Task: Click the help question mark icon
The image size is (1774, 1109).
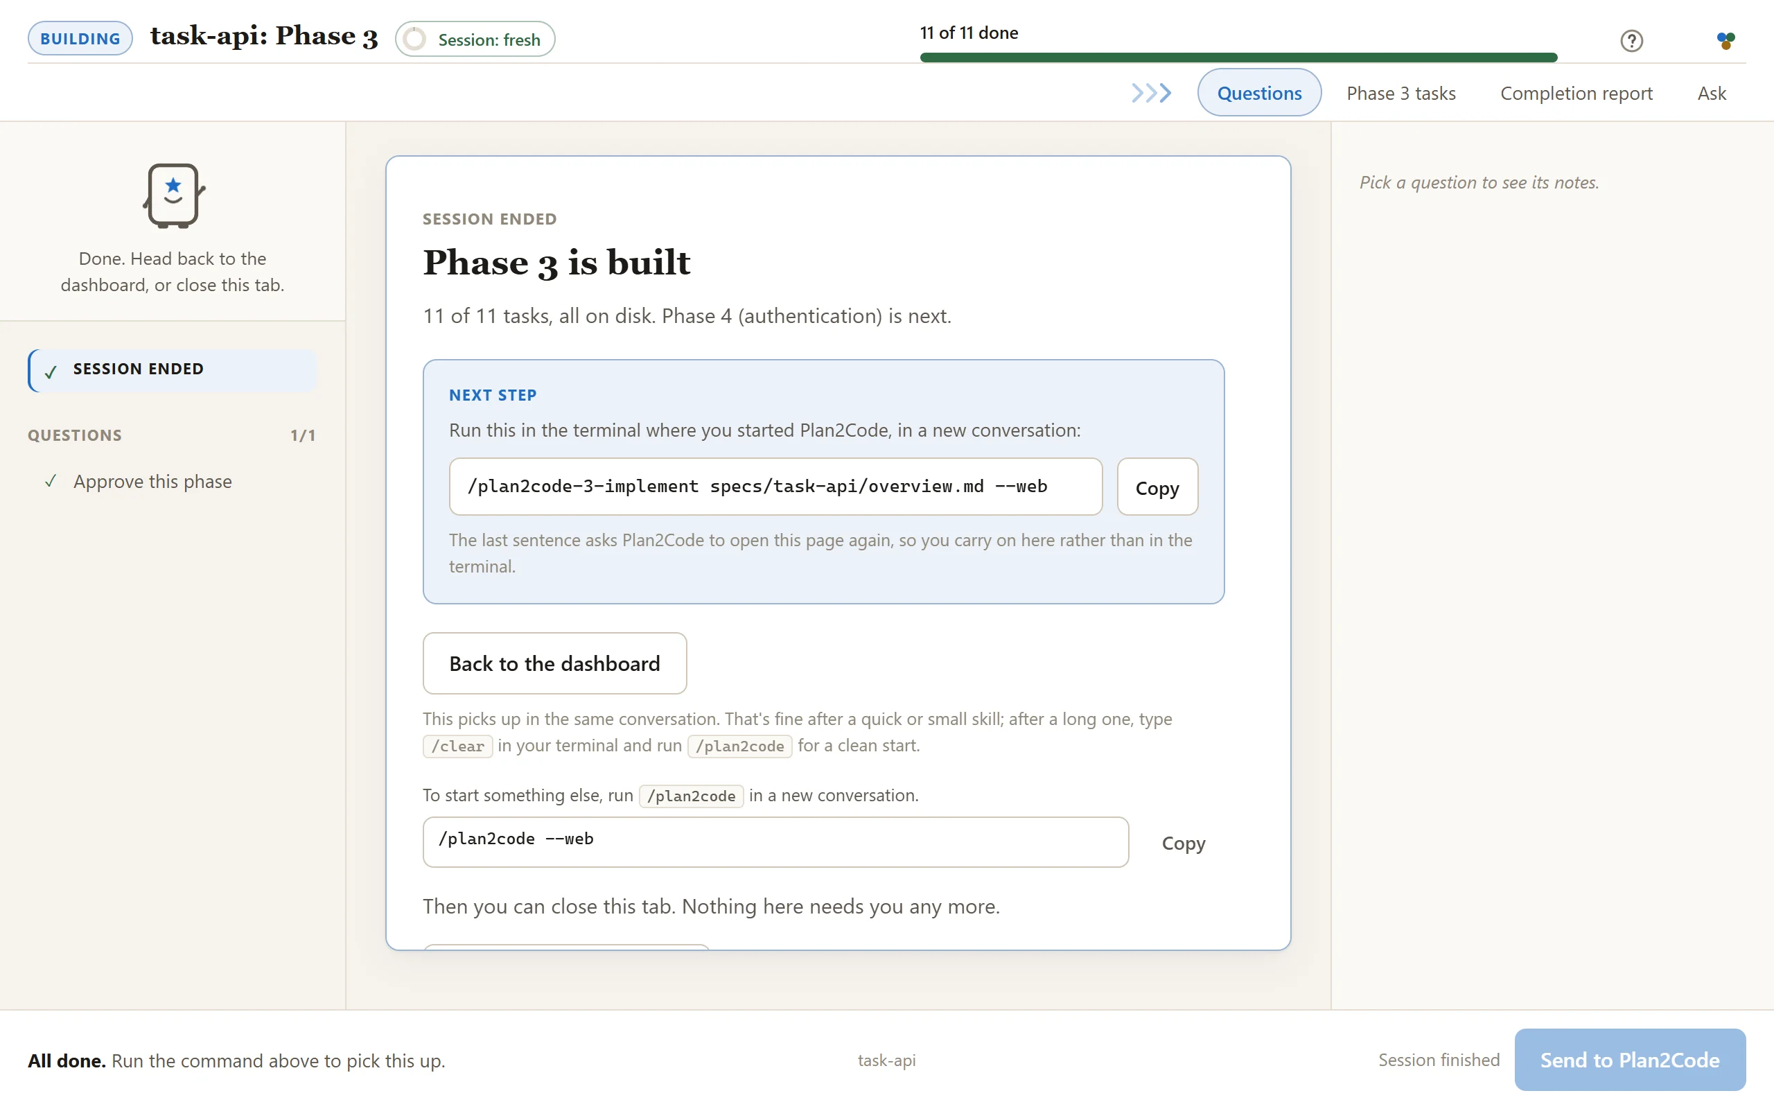Action: [x=1631, y=40]
